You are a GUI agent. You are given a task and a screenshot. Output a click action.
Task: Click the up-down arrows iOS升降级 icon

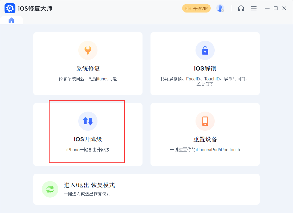(88, 121)
